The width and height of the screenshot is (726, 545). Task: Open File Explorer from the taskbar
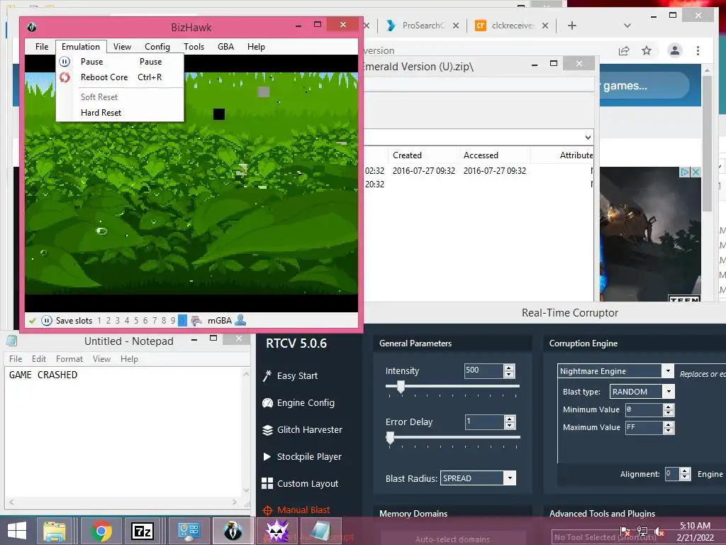point(54,531)
